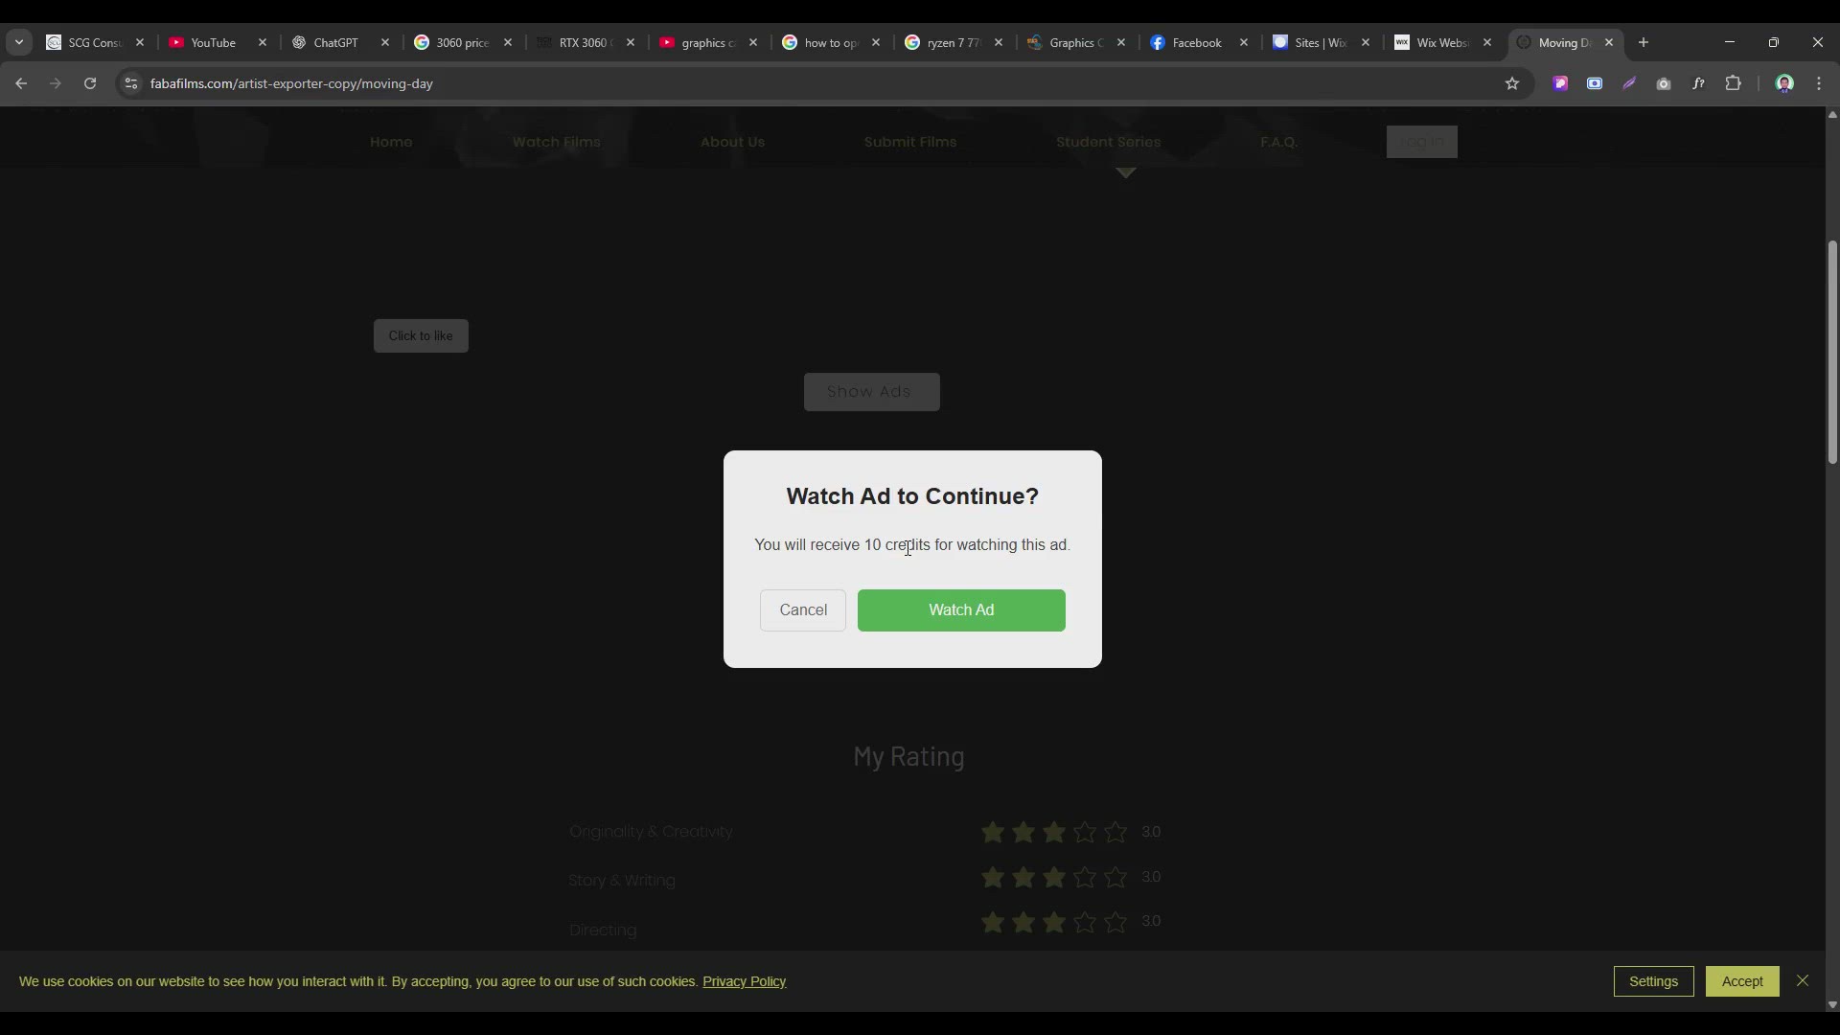The width and height of the screenshot is (1840, 1035).
Task: Open a new tab with plus
Action: (x=1644, y=42)
